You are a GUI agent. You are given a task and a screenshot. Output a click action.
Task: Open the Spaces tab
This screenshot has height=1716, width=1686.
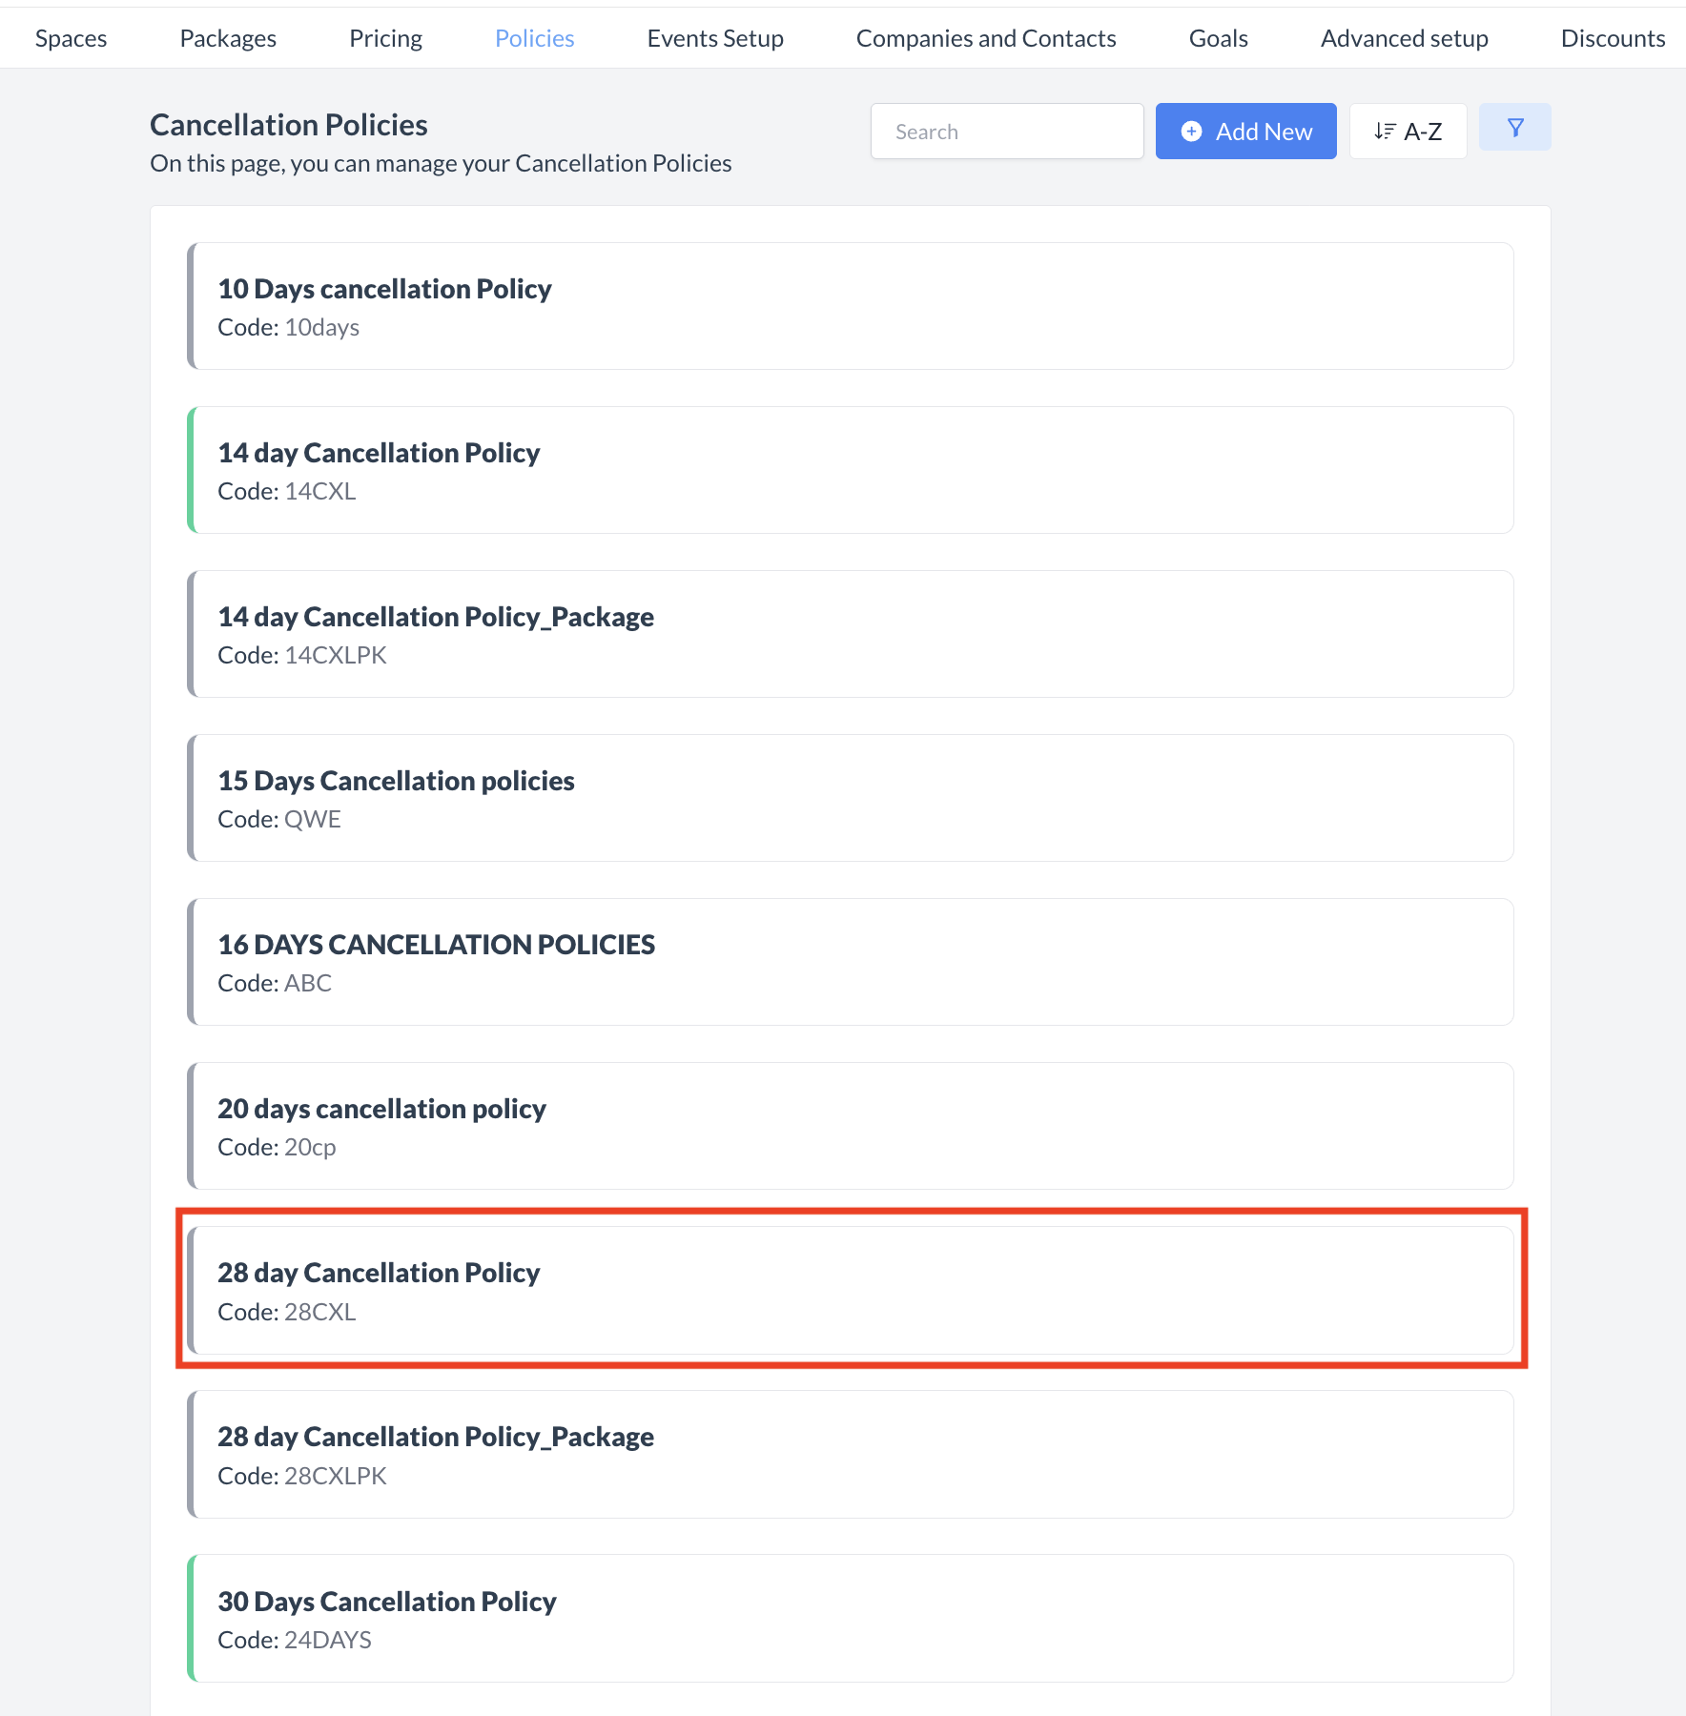tap(72, 38)
